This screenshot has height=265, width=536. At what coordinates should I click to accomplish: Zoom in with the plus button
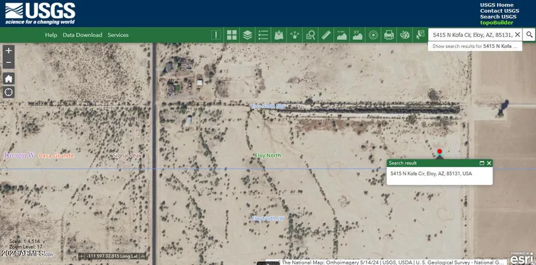[8, 51]
